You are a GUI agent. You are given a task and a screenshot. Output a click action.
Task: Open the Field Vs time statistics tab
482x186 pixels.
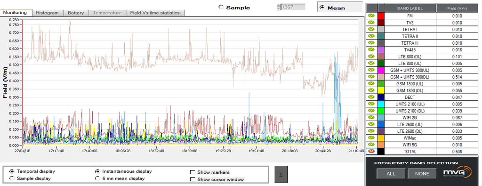pos(155,13)
